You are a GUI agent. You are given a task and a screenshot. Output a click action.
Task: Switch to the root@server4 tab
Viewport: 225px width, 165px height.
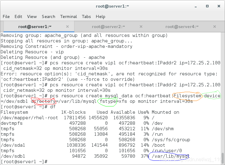(182, 27)
